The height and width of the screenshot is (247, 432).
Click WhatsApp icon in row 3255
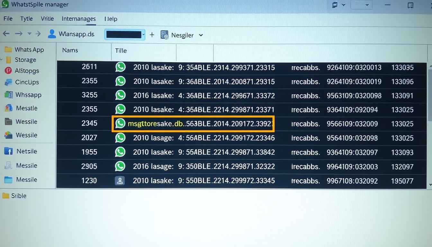pyautogui.click(x=121, y=95)
